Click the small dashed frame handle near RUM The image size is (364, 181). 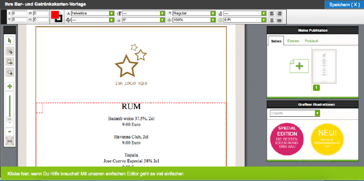click(39, 108)
